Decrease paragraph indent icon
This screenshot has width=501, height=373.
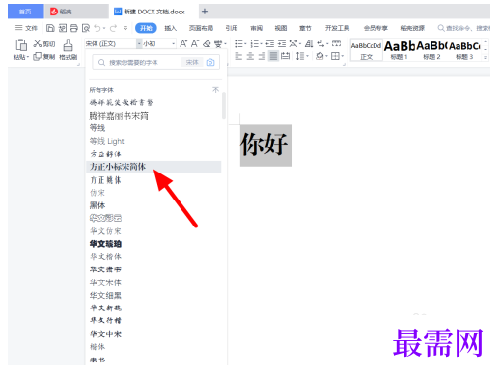(x=270, y=43)
